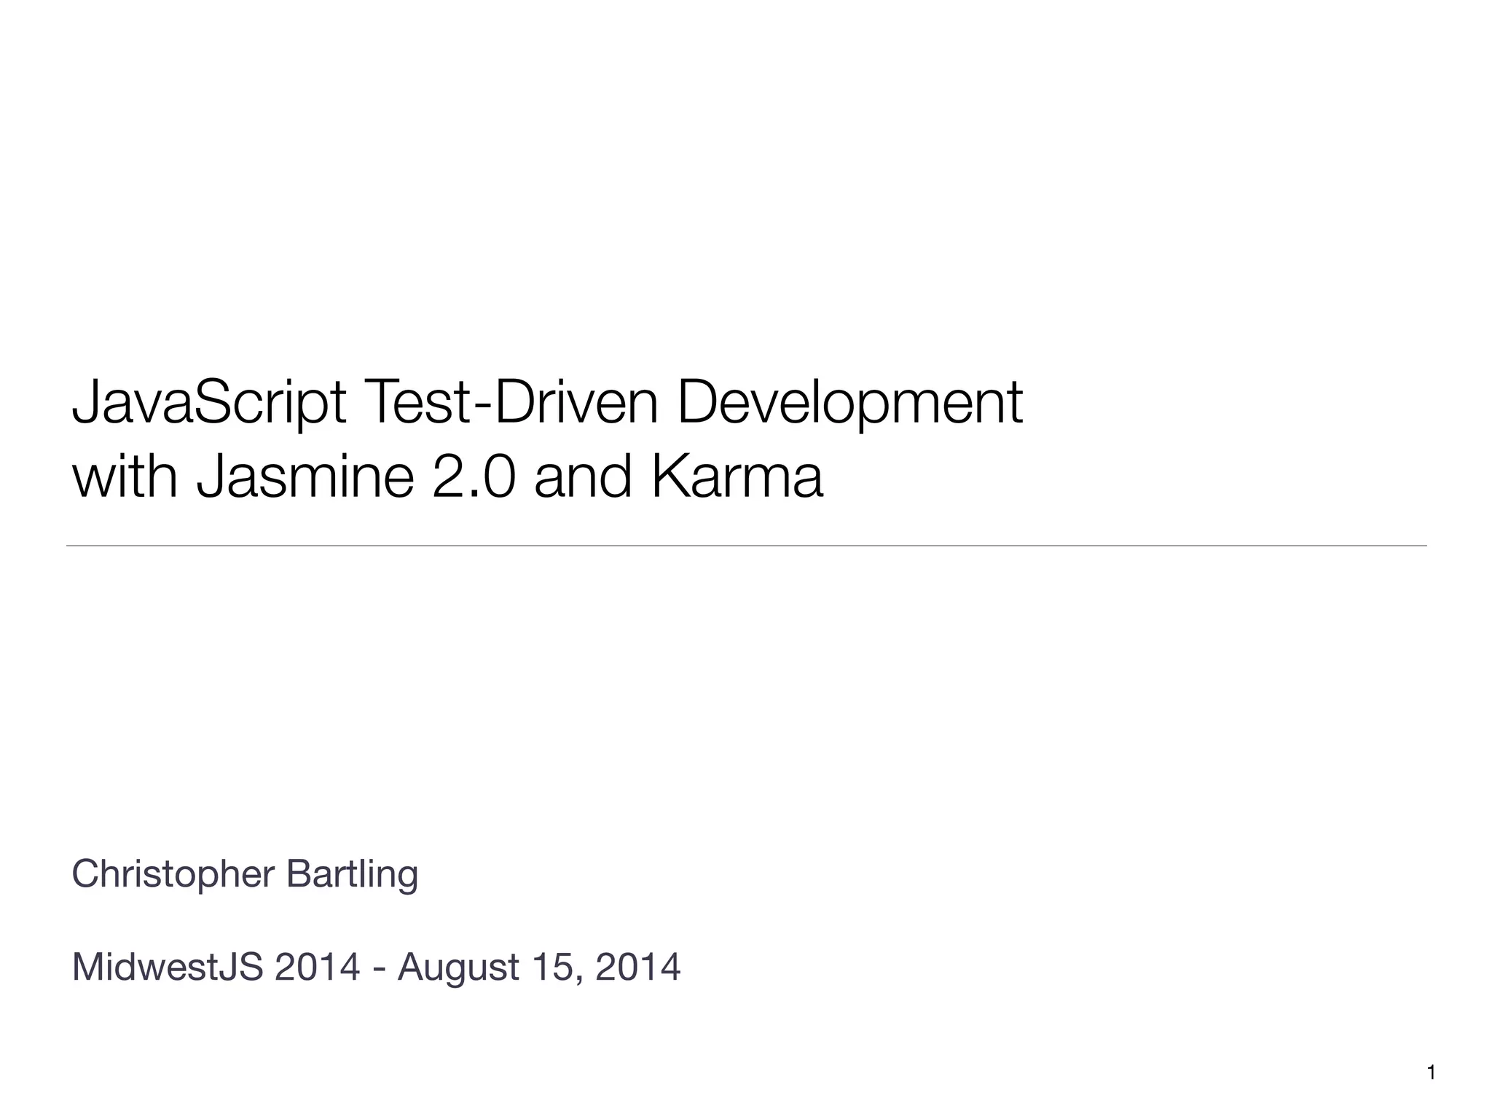Click the final '2014' in the date line

click(638, 967)
